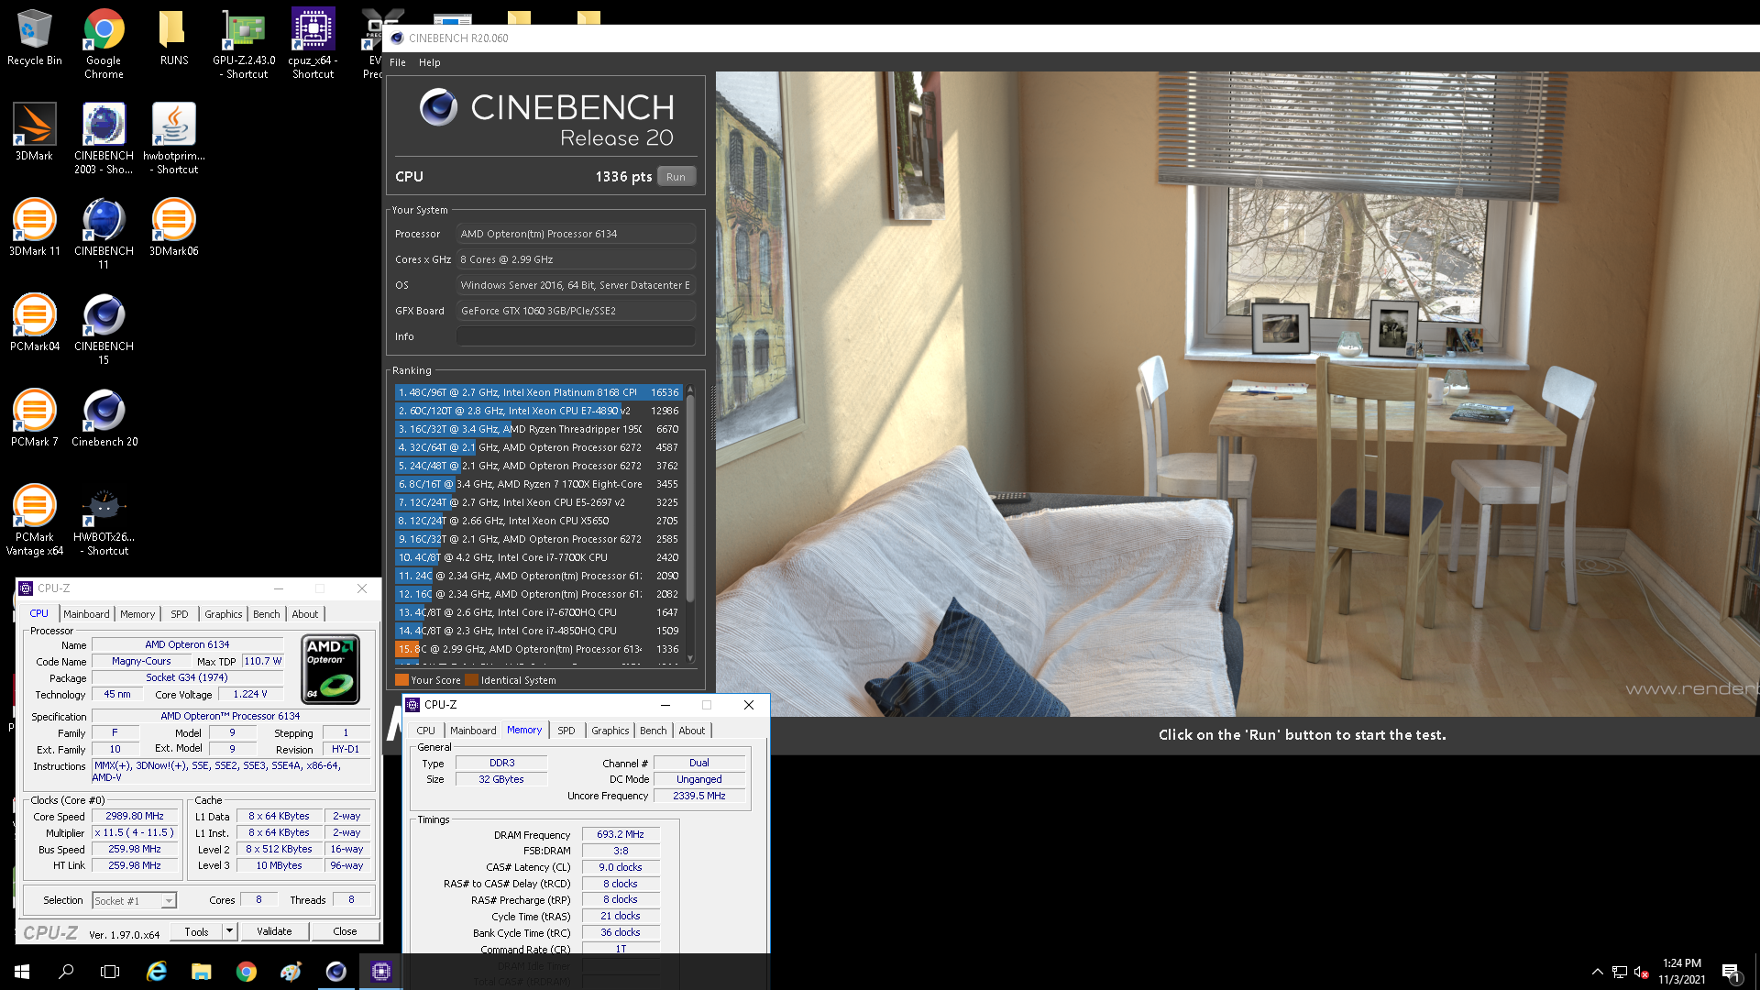
Task: Open File Explorer from the taskbar
Action: tap(201, 972)
